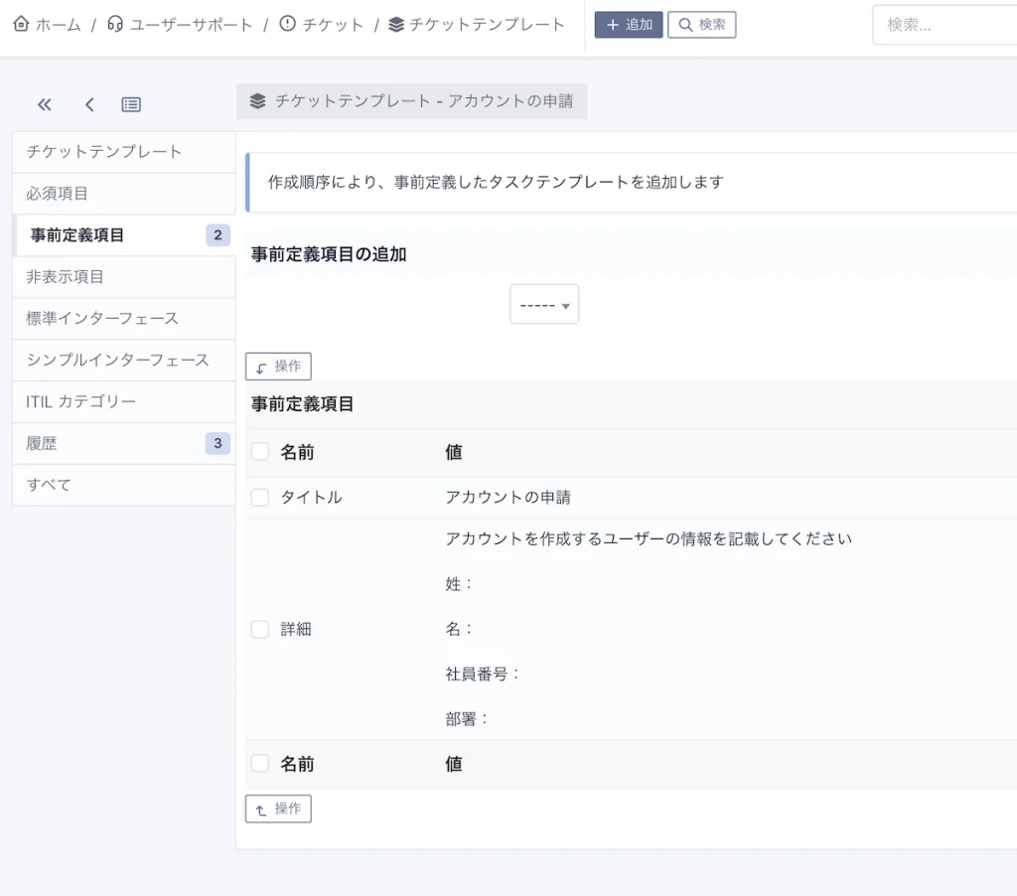Open チケット breadcrumb link
Viewport: 1017px width, 896px height.
coord(333,25)
